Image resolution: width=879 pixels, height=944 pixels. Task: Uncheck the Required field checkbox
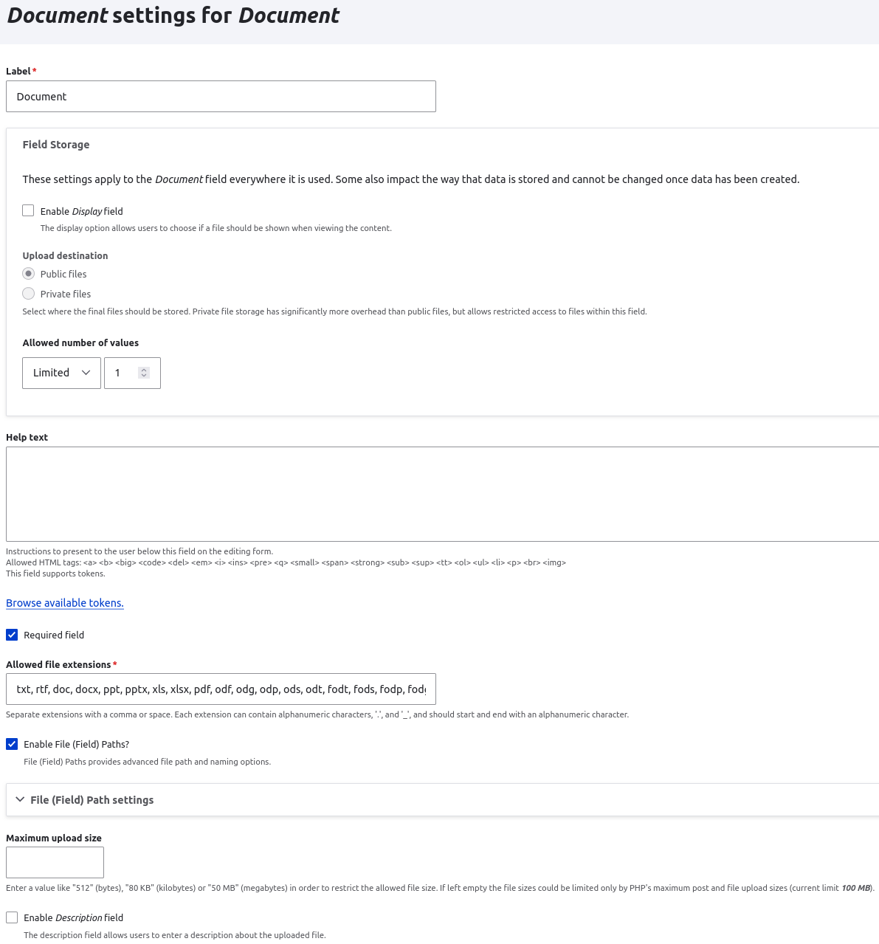pos(12,635)
